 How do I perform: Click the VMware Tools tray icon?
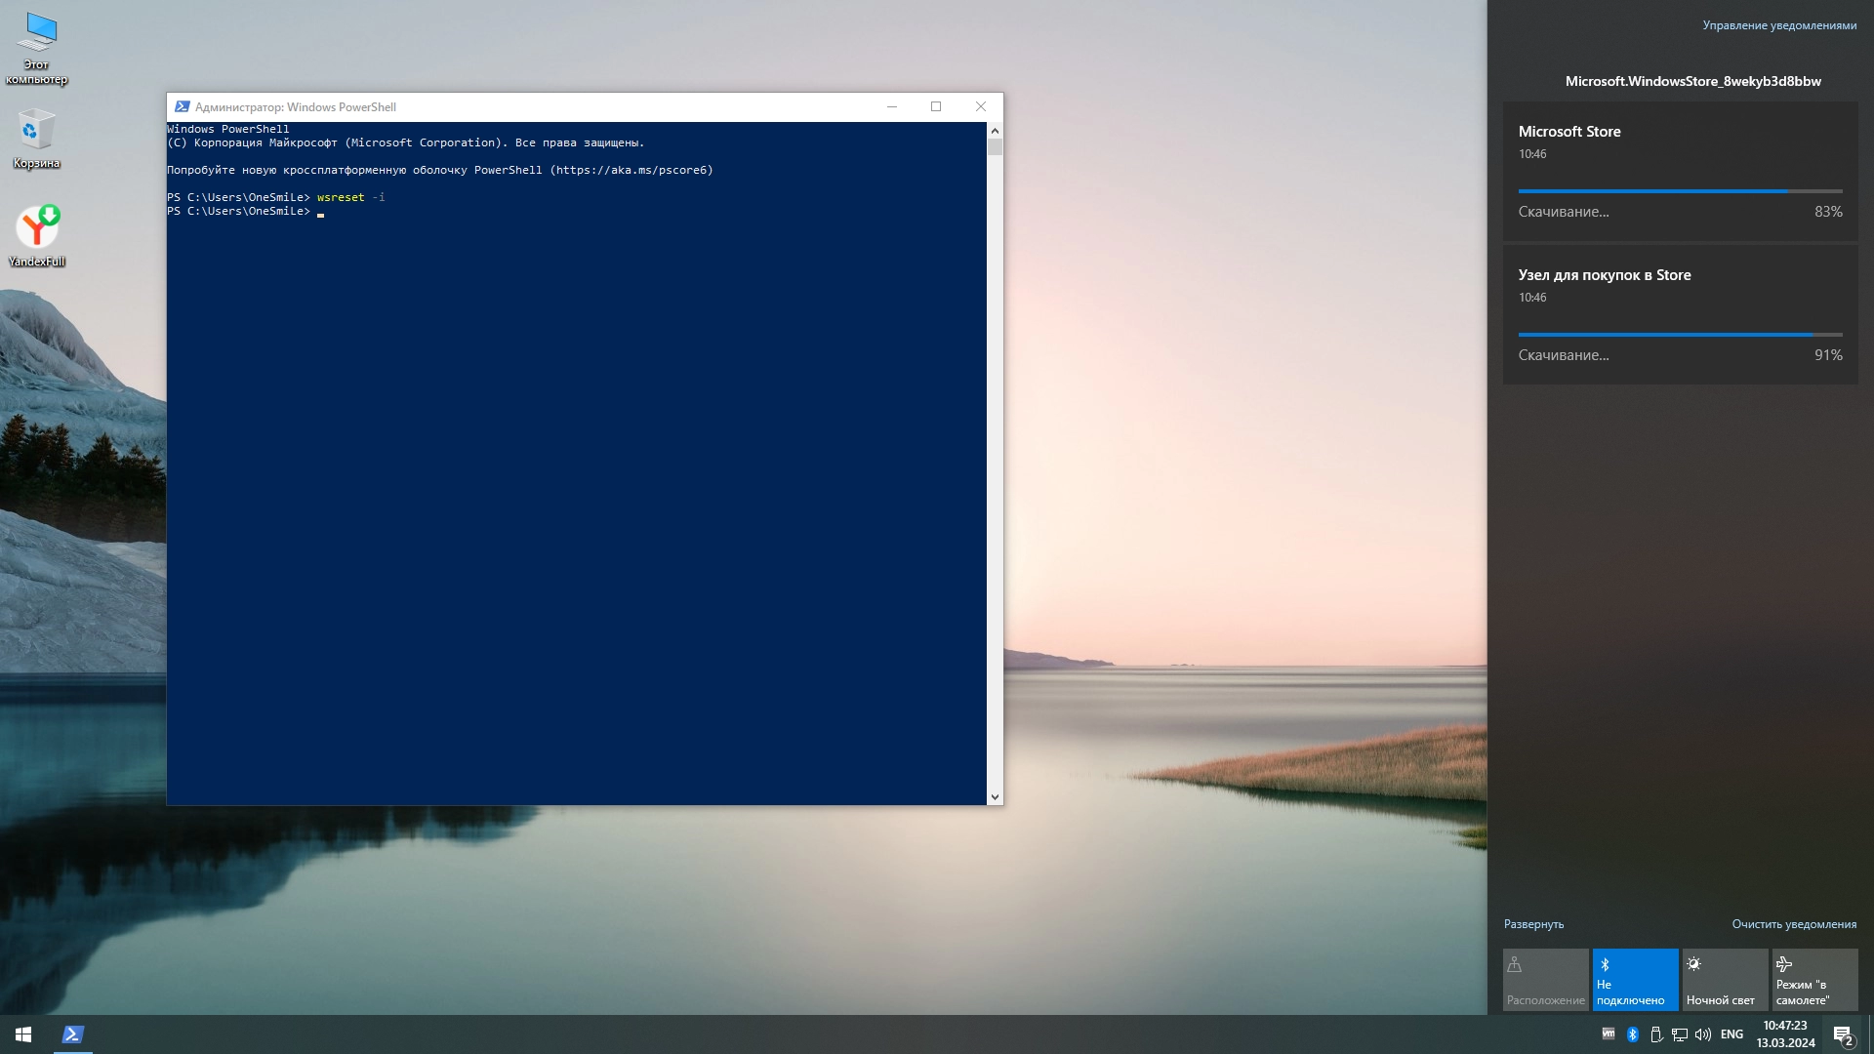1609,1034
